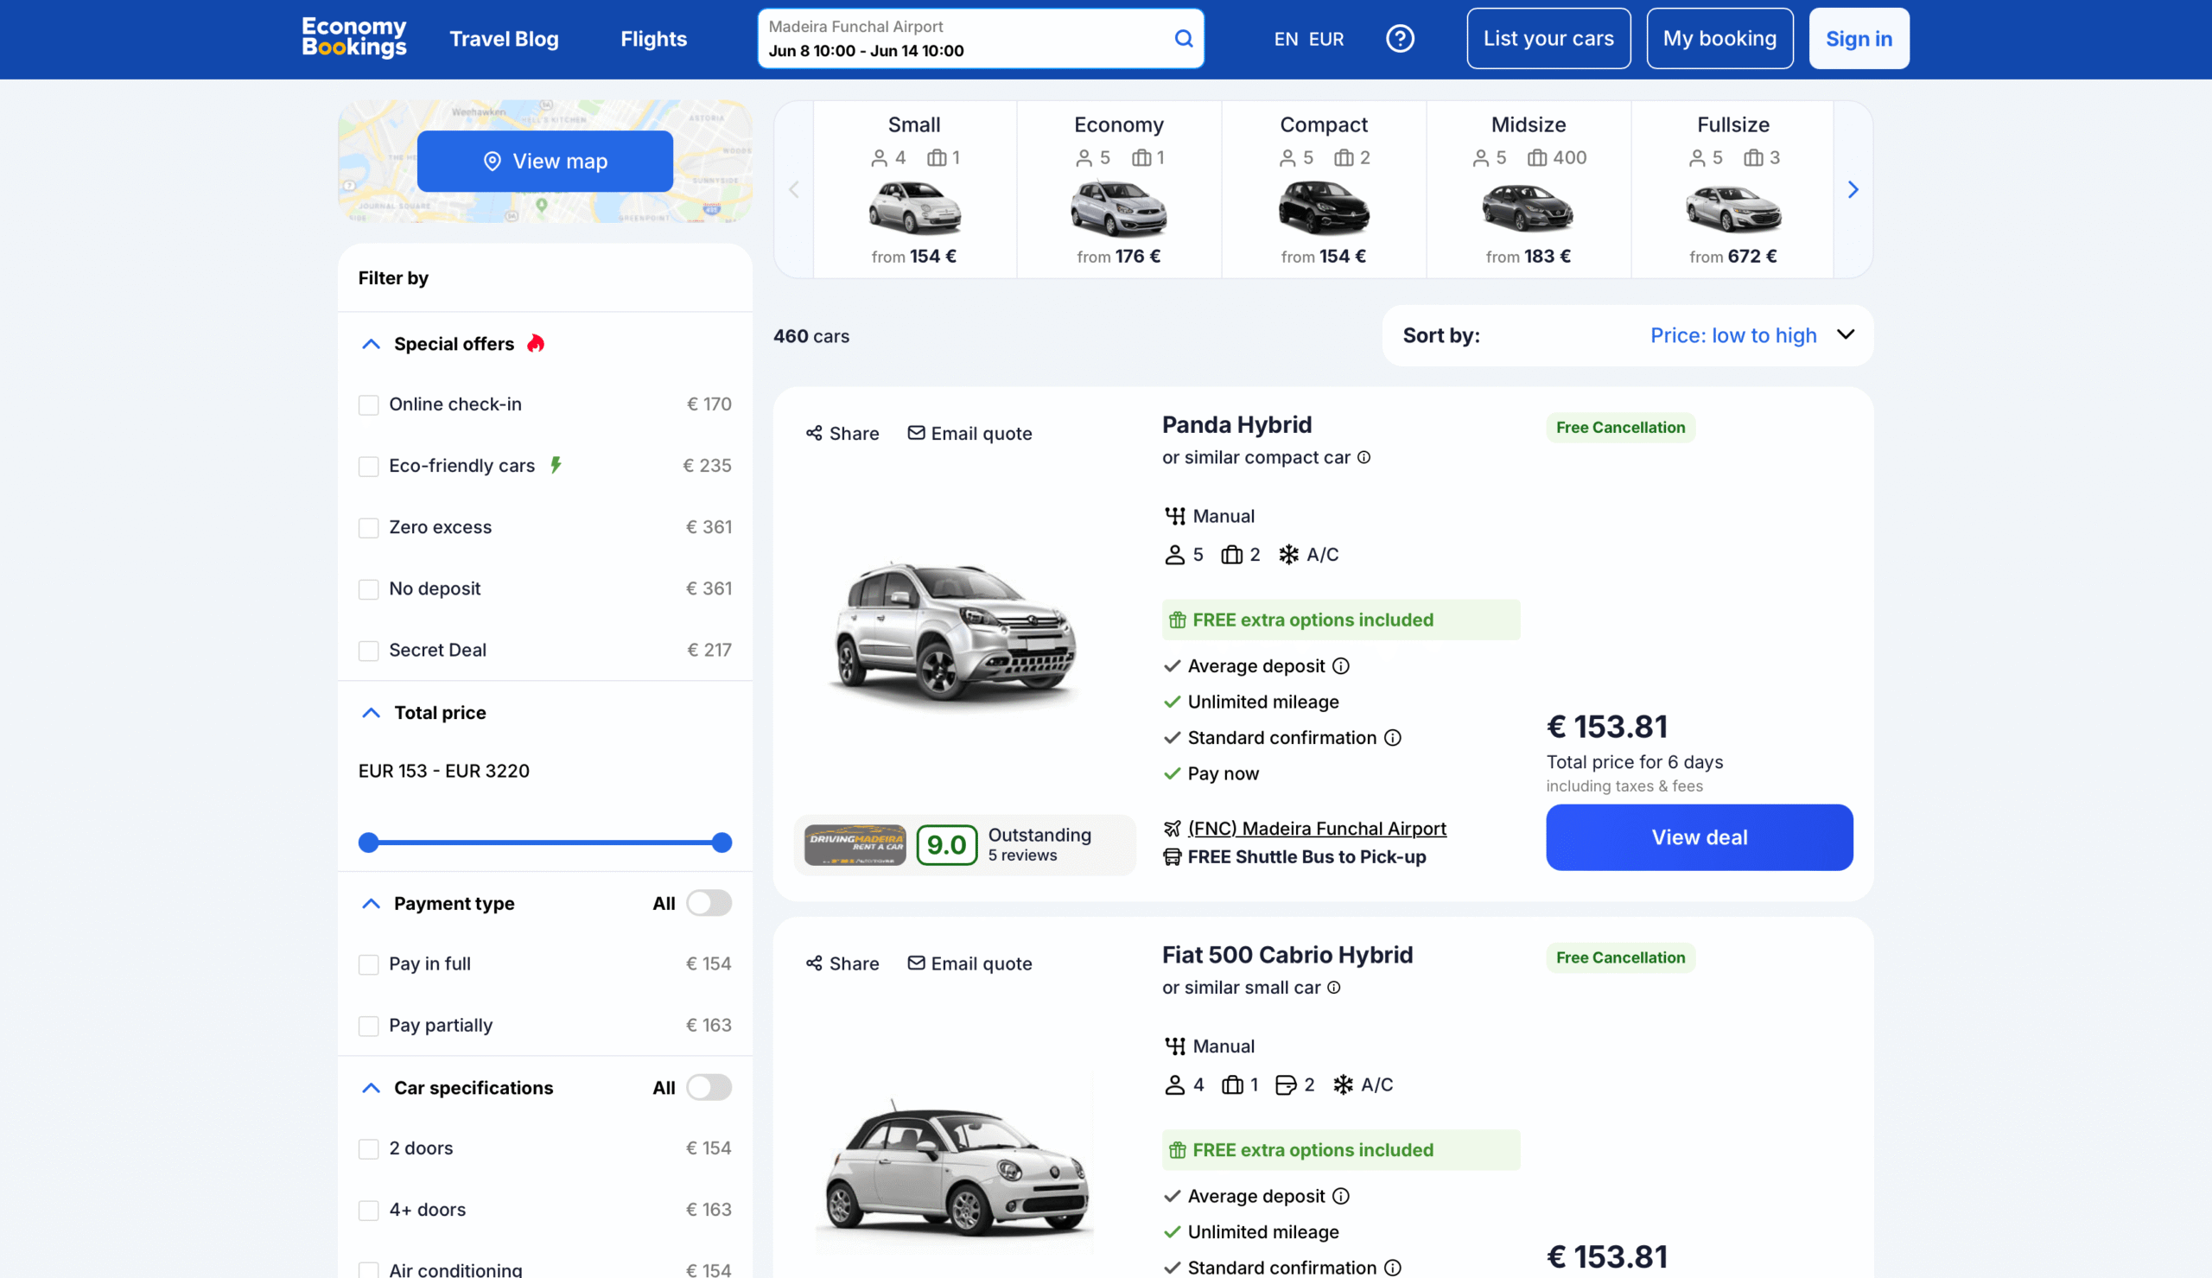Viewport: 2212px width, 1278px height.
Task: Open the Sort by dropdown
Action: click(x=1750, y=335)
